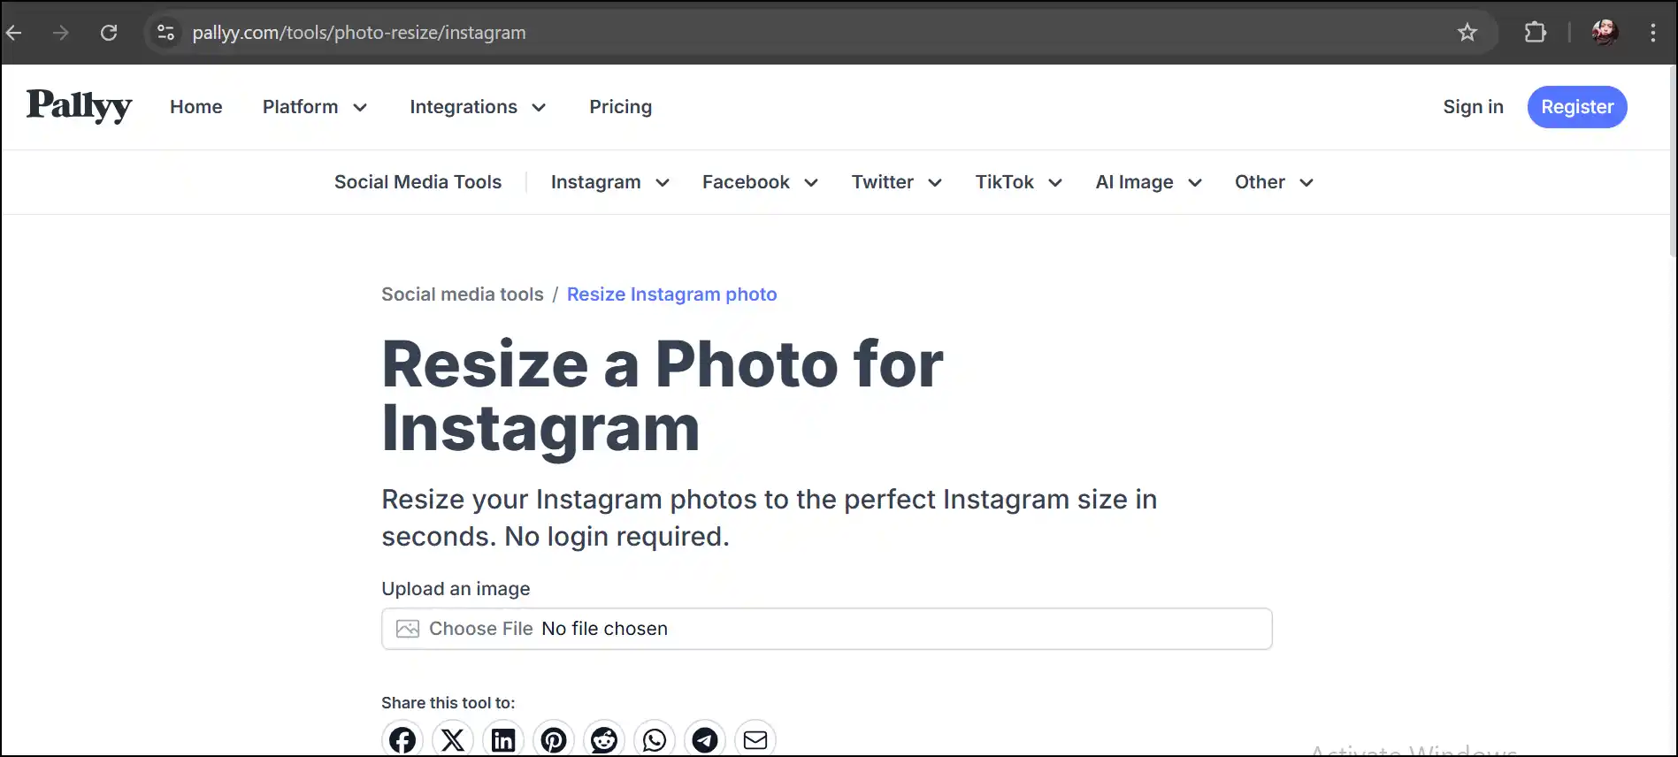Share tool via WhatsApp icon
The width and height of the screenshot is (1678, 757).
(x=655, y=739)
